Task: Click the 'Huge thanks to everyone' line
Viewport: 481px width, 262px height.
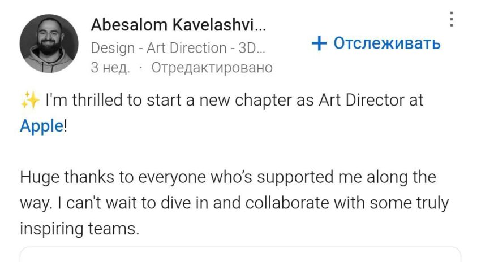Action: (228, 177)
